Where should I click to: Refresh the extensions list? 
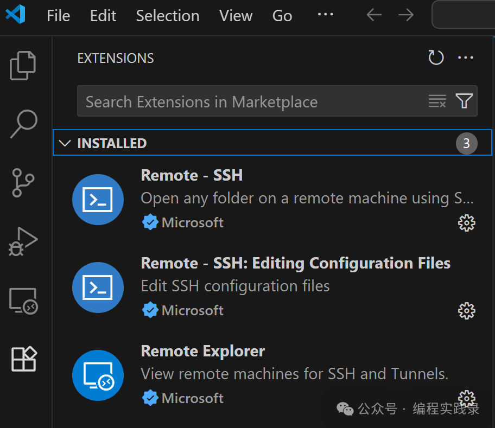coord(436,58)
